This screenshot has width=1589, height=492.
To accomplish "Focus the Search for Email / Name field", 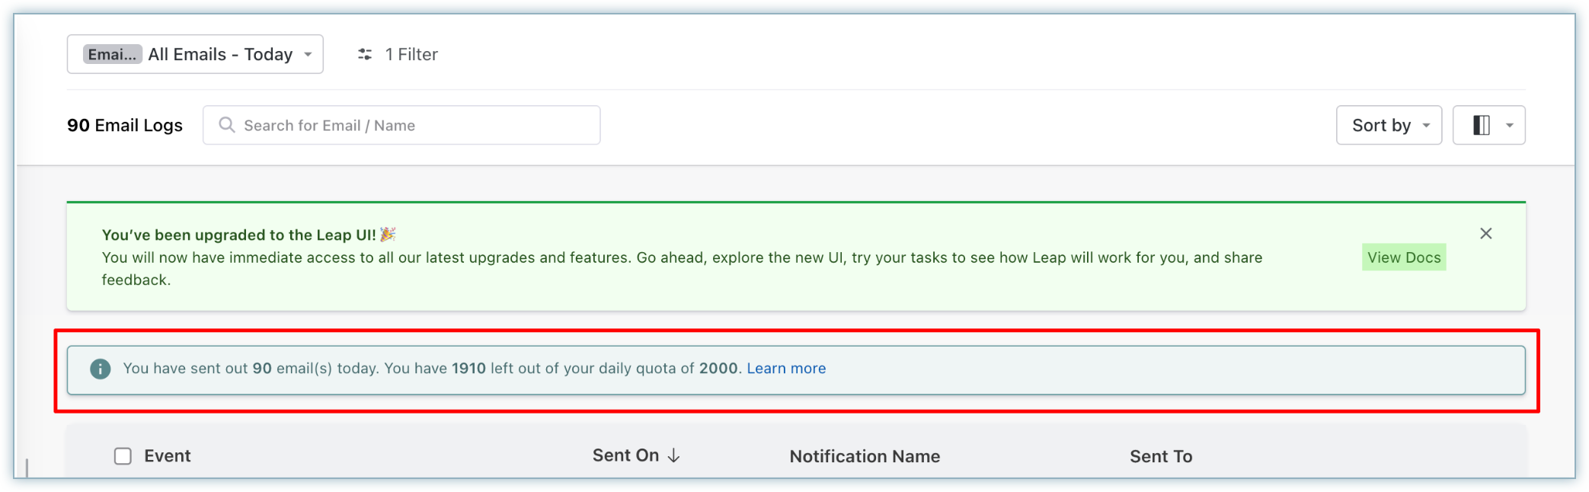I will pyautogui.click(x=401, y=125).
